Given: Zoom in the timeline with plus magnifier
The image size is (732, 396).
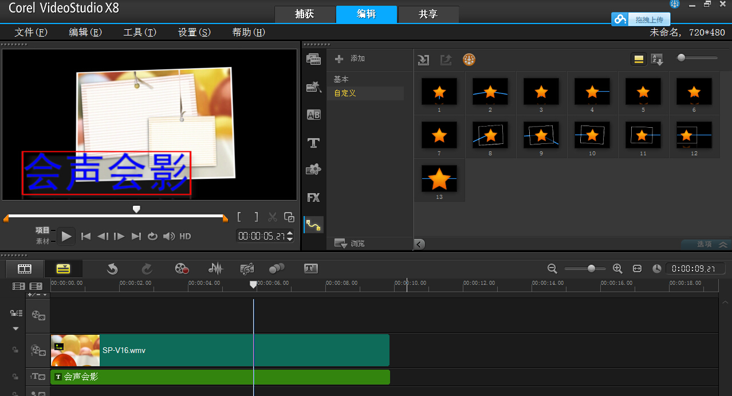Looking at the screenshot, I should point(617,268).
